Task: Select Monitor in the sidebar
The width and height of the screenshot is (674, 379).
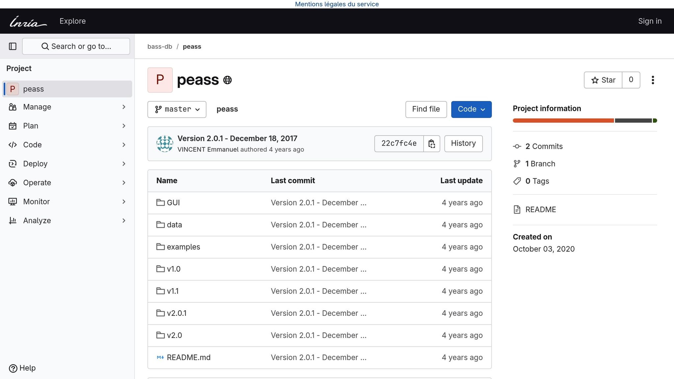Action: tap(67, 202)
